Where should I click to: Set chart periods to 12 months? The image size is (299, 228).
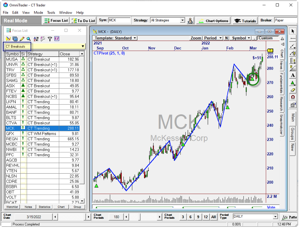coord(206,217)
